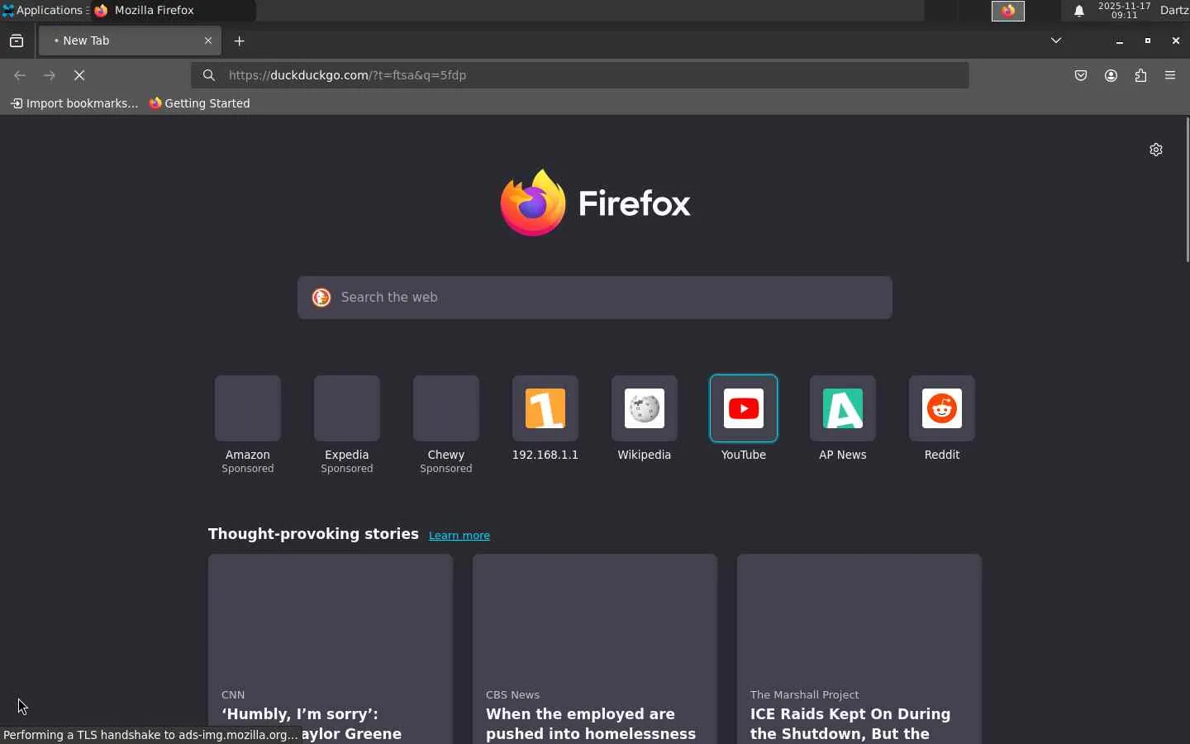Go forward one page
The image size is (1190, 744).
(x=50, y=75)
